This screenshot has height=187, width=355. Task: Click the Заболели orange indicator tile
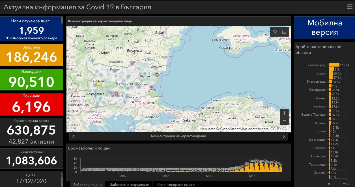coord(31,55)
